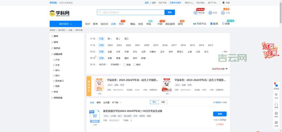The image size is (282, 132).
Task: Click the 上传 upload icon
Action: pos(223,13)
